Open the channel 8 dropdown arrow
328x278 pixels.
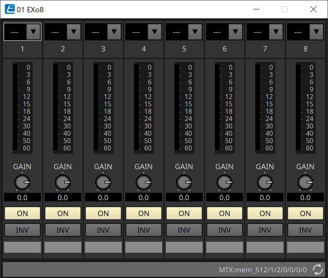[317, 32]
